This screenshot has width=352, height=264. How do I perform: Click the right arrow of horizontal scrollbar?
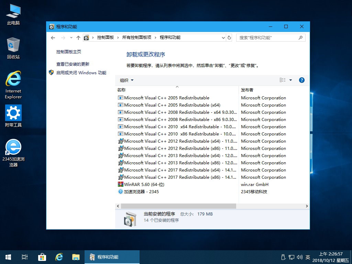307,206
